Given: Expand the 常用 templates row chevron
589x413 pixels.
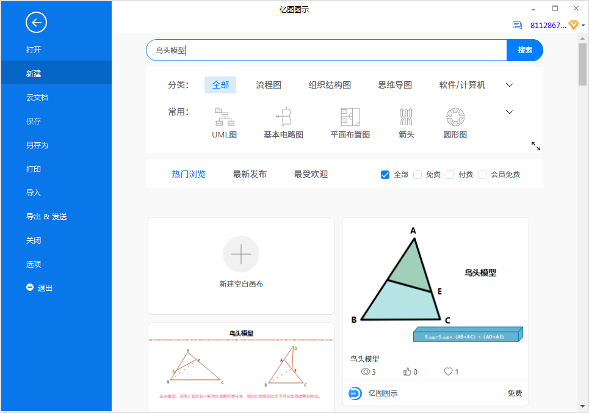Looking at the screenshot, I should coord(510,112).
